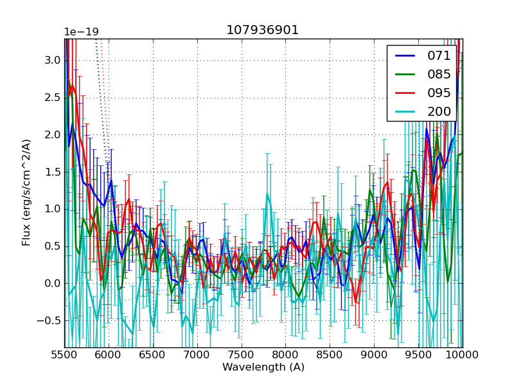
Task: Click the 10000 x-axis tick label
Action: 462,354
